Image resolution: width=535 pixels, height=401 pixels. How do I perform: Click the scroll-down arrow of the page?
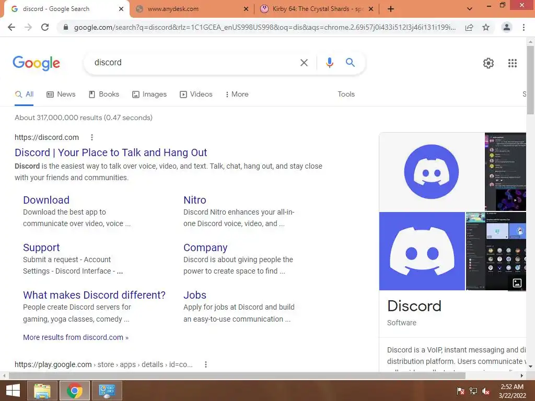click(530, 367)
